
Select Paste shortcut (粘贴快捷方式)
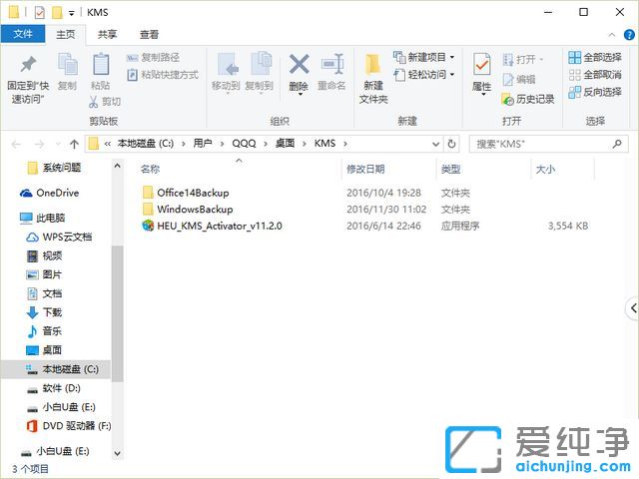[x=163, y=75]
